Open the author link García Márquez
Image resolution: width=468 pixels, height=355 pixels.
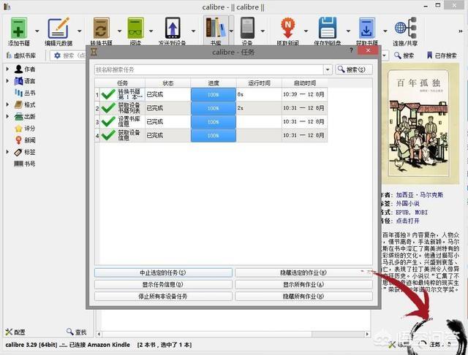pyautogui.click(x=419, y=195)
